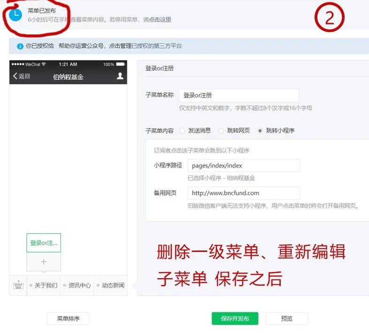Click the 请点击这里 link to disable menu
Viewport: 369px width, 334px height.
157,20
